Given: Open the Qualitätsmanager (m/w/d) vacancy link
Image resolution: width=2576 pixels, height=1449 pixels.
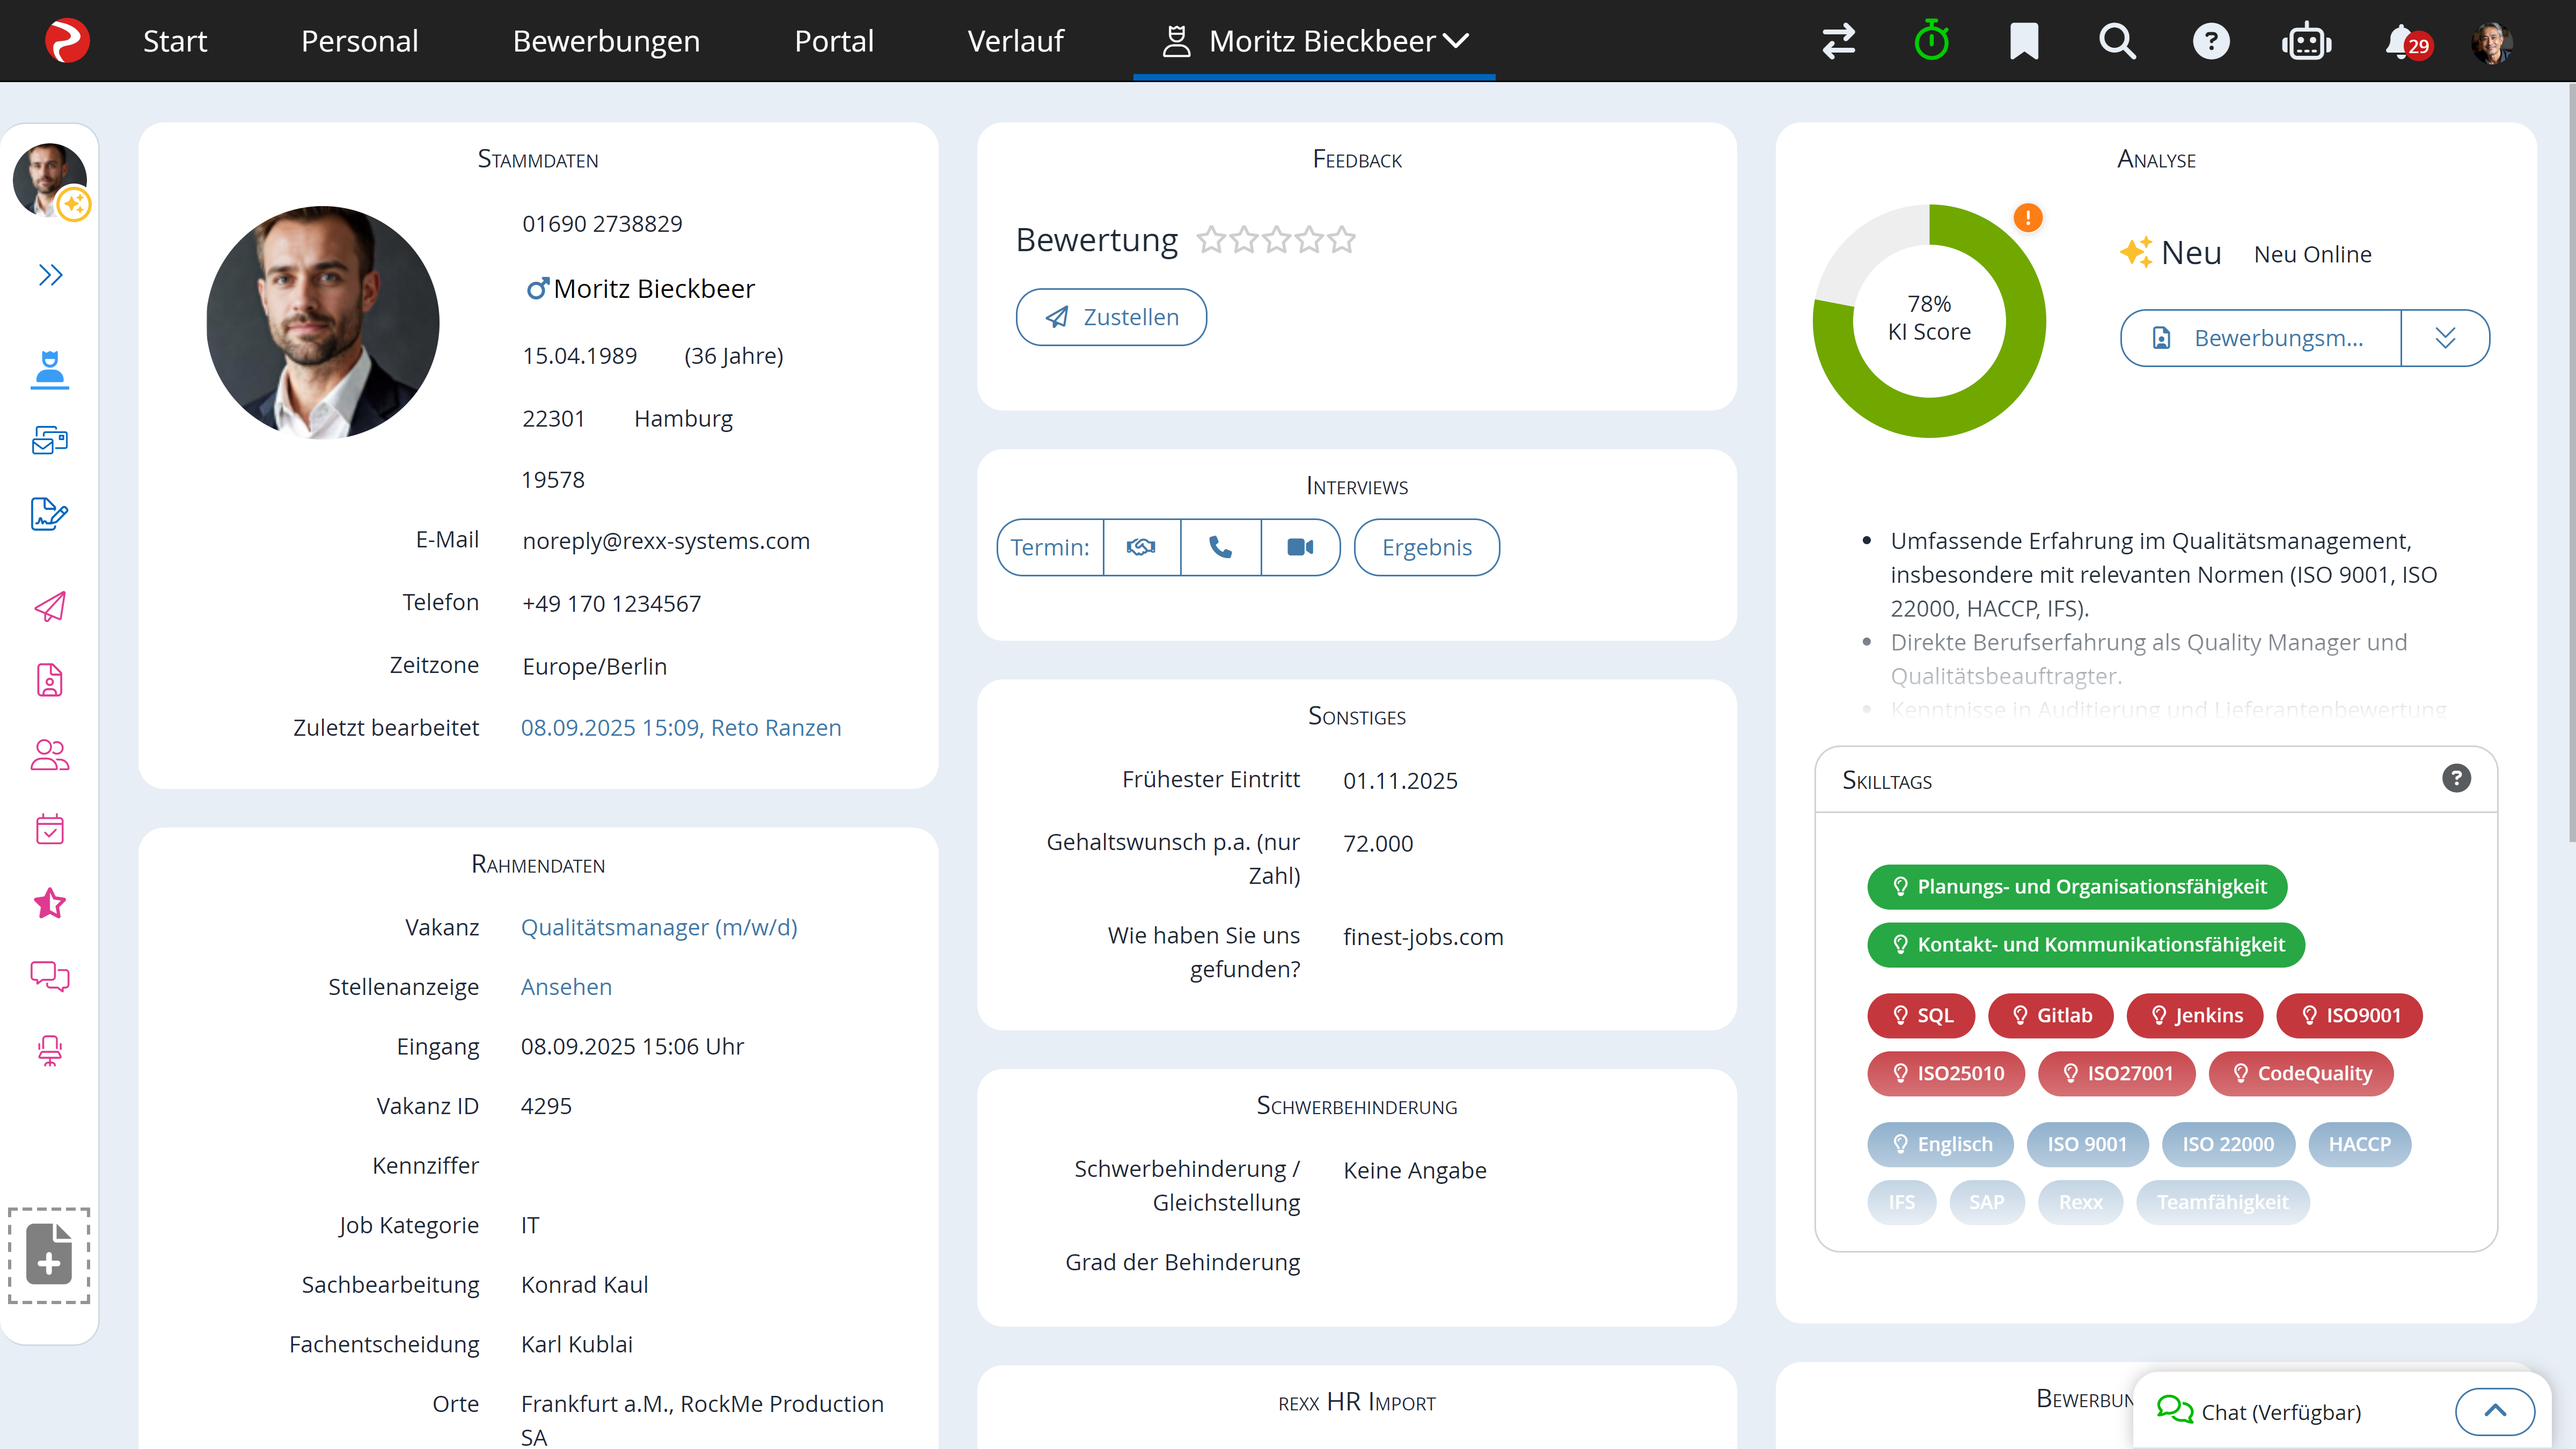Looking at the screenshot, I should tap(659, 927).
